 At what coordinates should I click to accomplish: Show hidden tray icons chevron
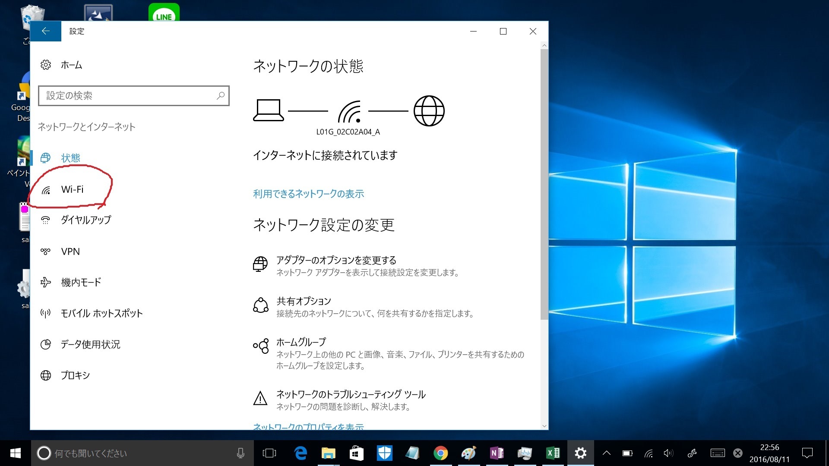coord(607,453)
